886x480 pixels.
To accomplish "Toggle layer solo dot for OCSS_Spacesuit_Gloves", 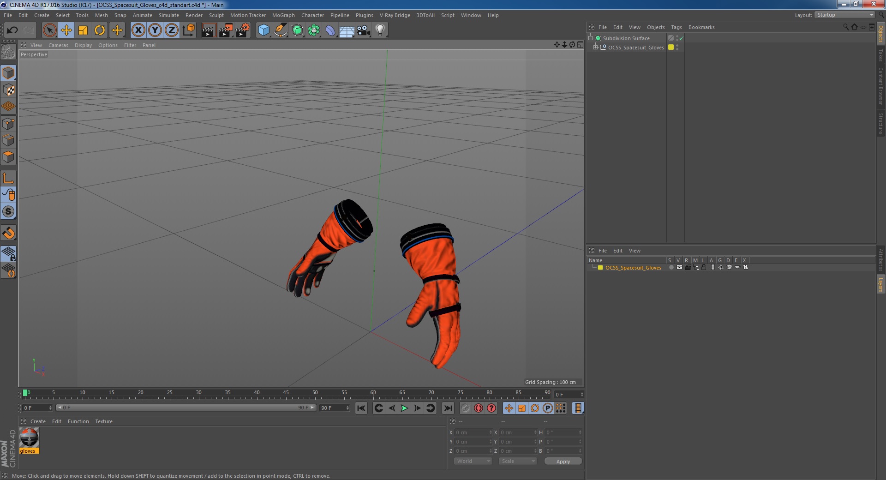I will tap(671, 267).
